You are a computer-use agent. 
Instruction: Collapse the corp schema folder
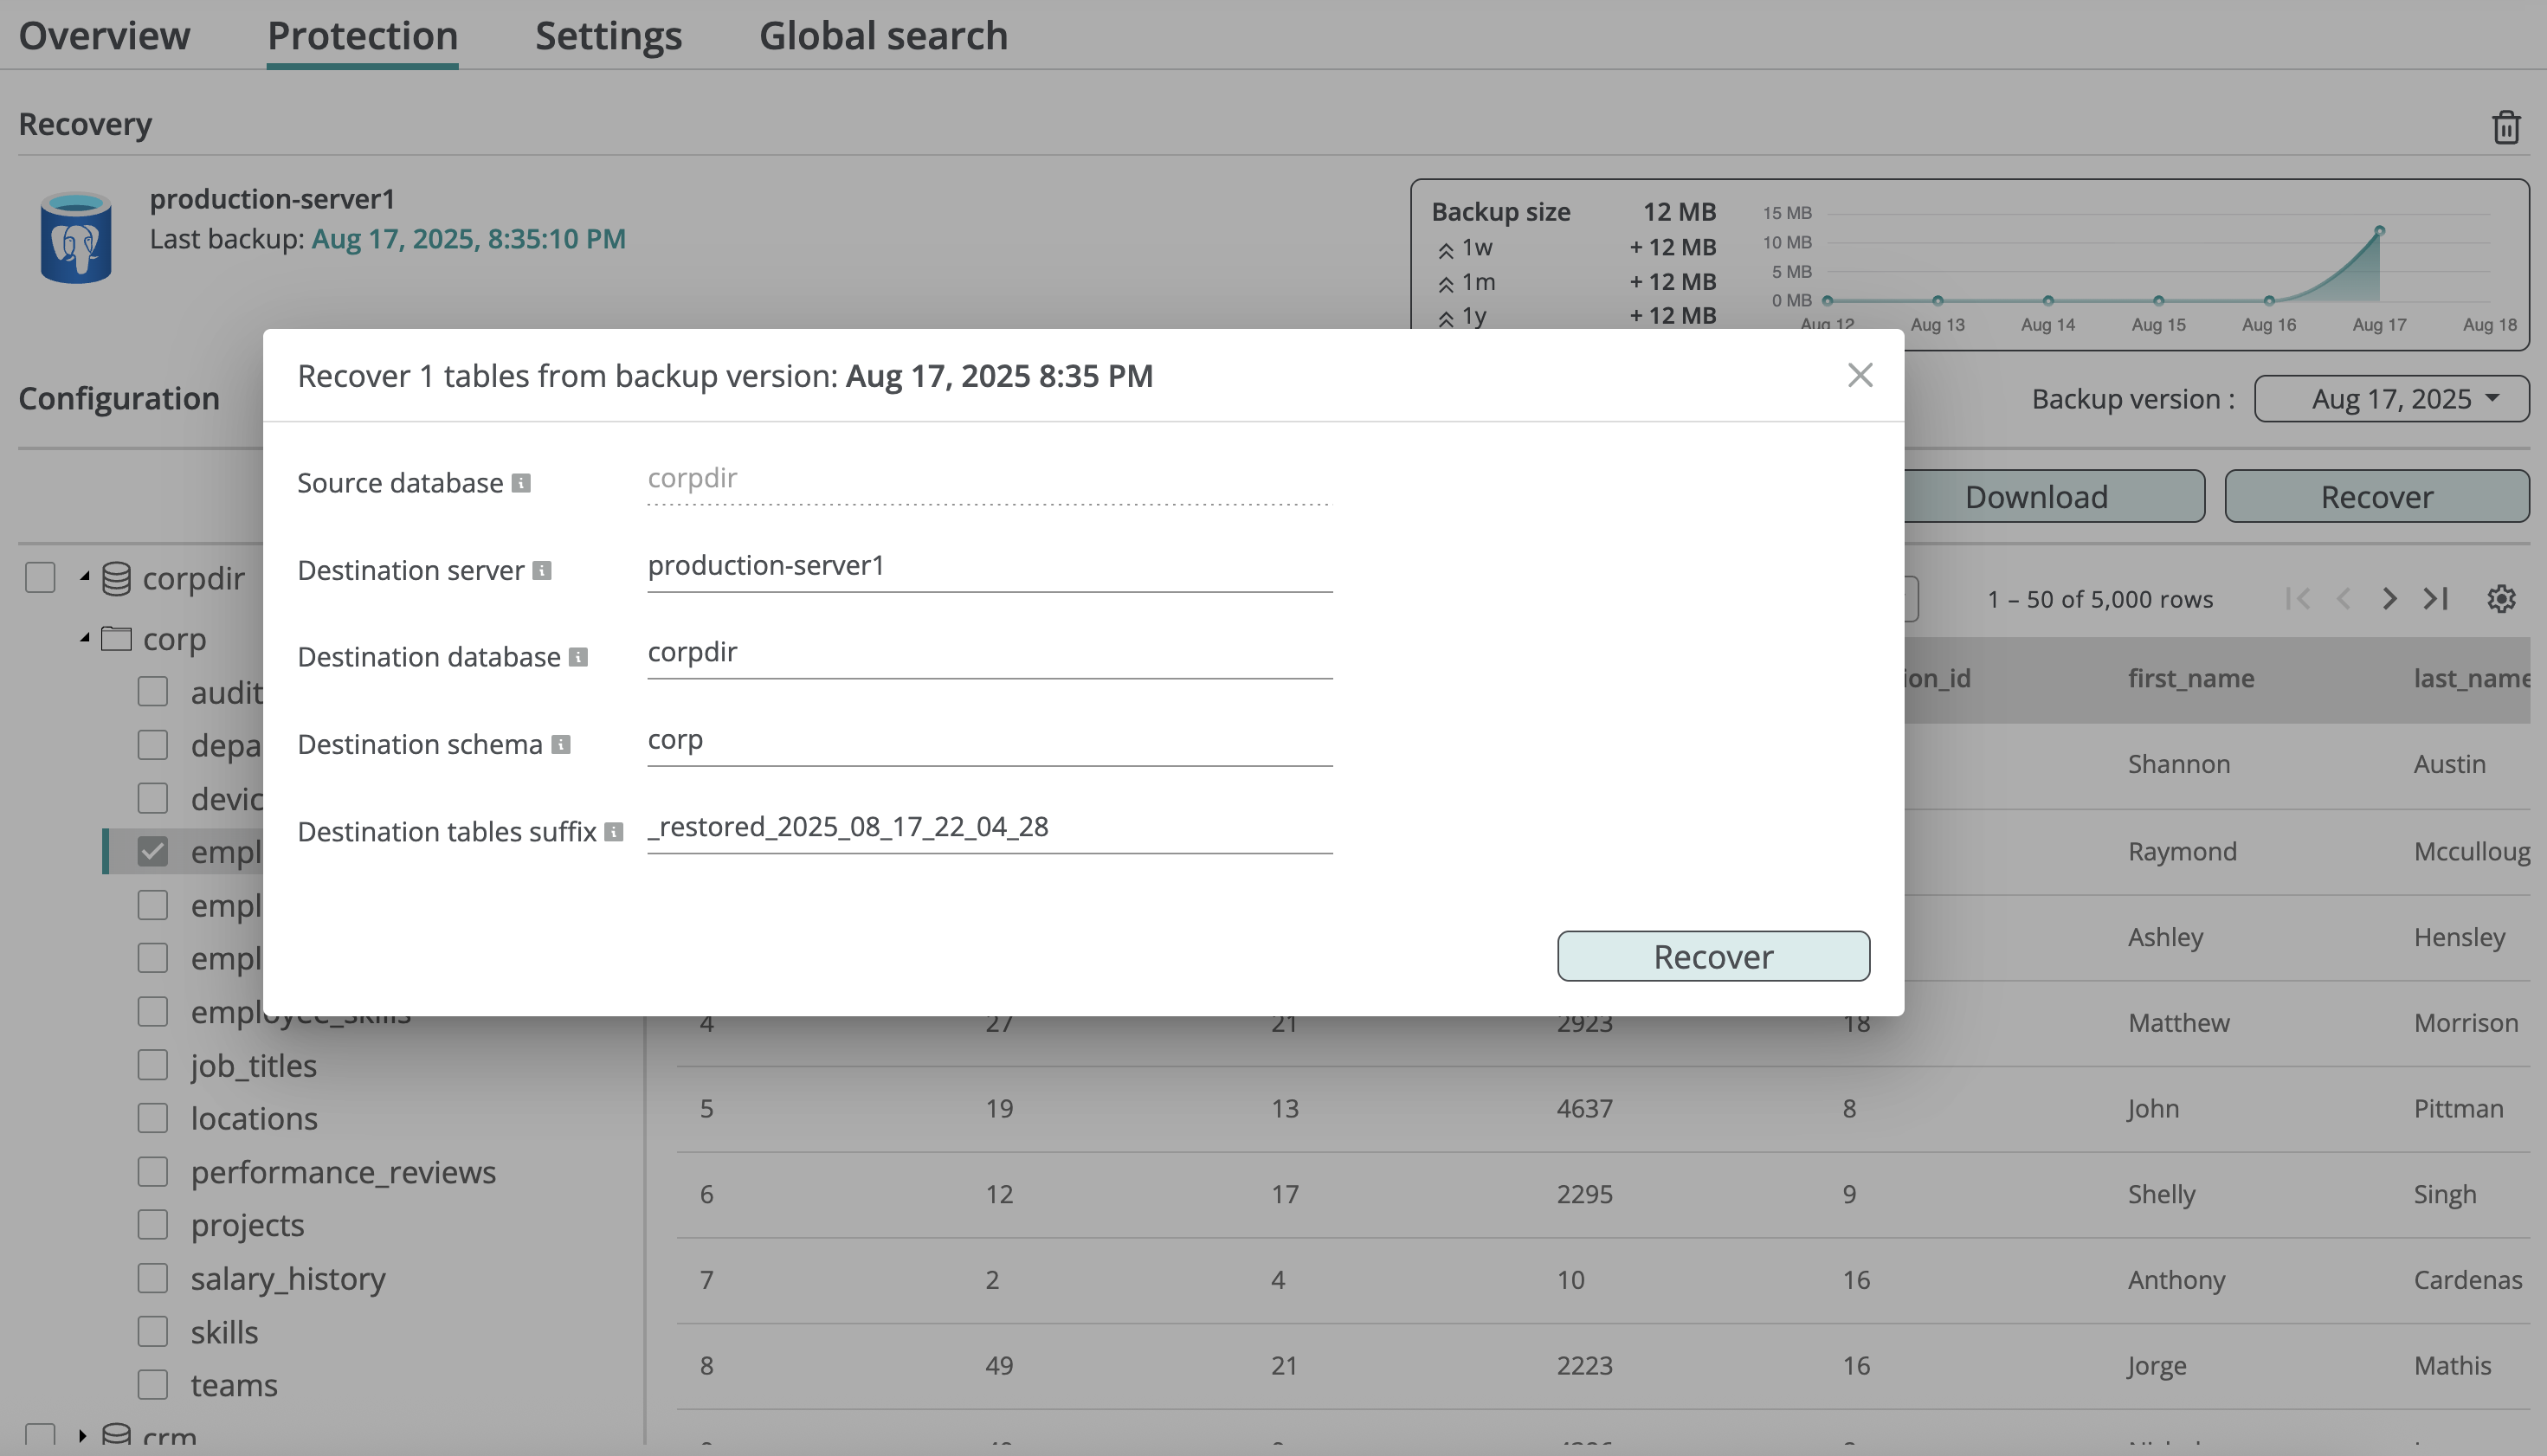tap(85, 637)
